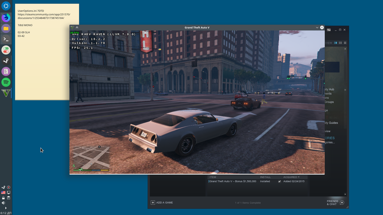Click the Added 02/24/2015 cell

(x=294, y=181)
